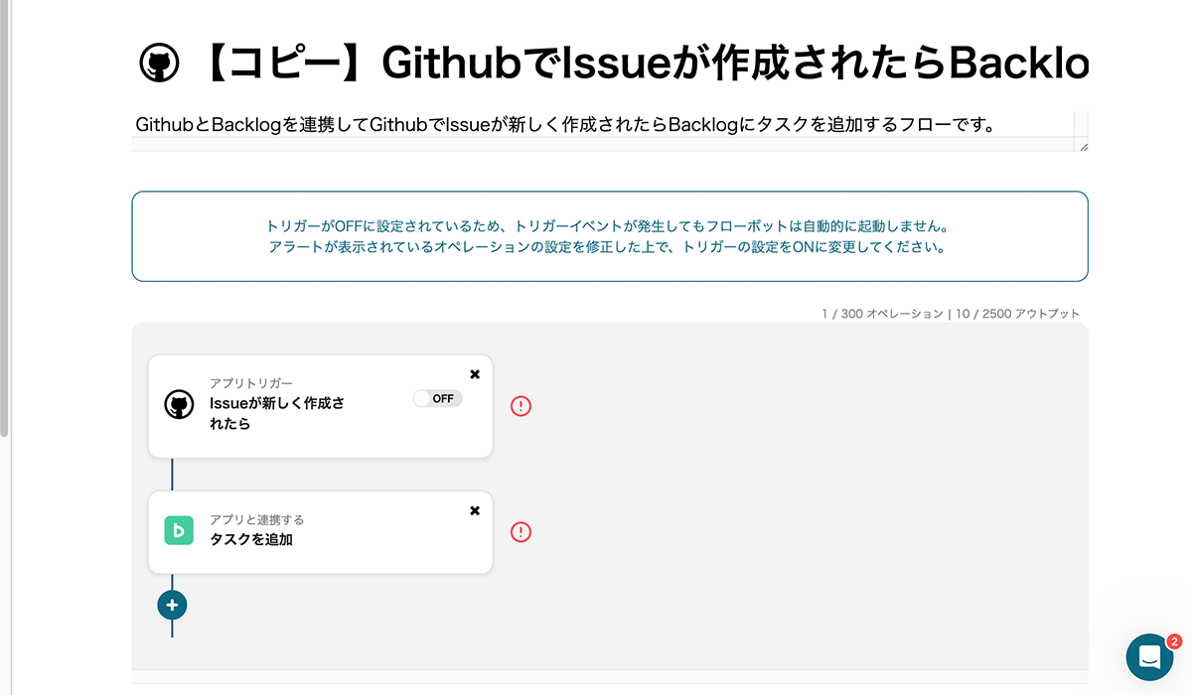Grab the description textarea resize handle
Image resolution: width=1192 pixels, height=695 pixels.
1083,146
